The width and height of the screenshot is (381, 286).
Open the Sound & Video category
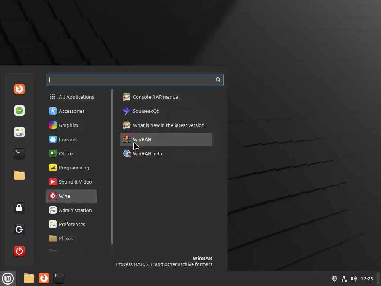coord(71,182)
